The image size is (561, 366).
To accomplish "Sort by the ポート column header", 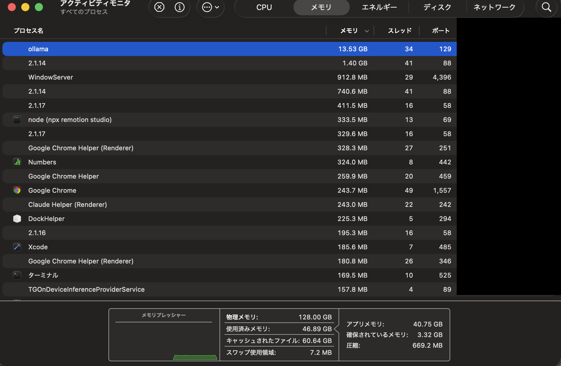I will click(440, 31).
